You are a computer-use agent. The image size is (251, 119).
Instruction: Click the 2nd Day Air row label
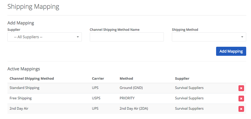pyautogui.click(x=19, y=108)
